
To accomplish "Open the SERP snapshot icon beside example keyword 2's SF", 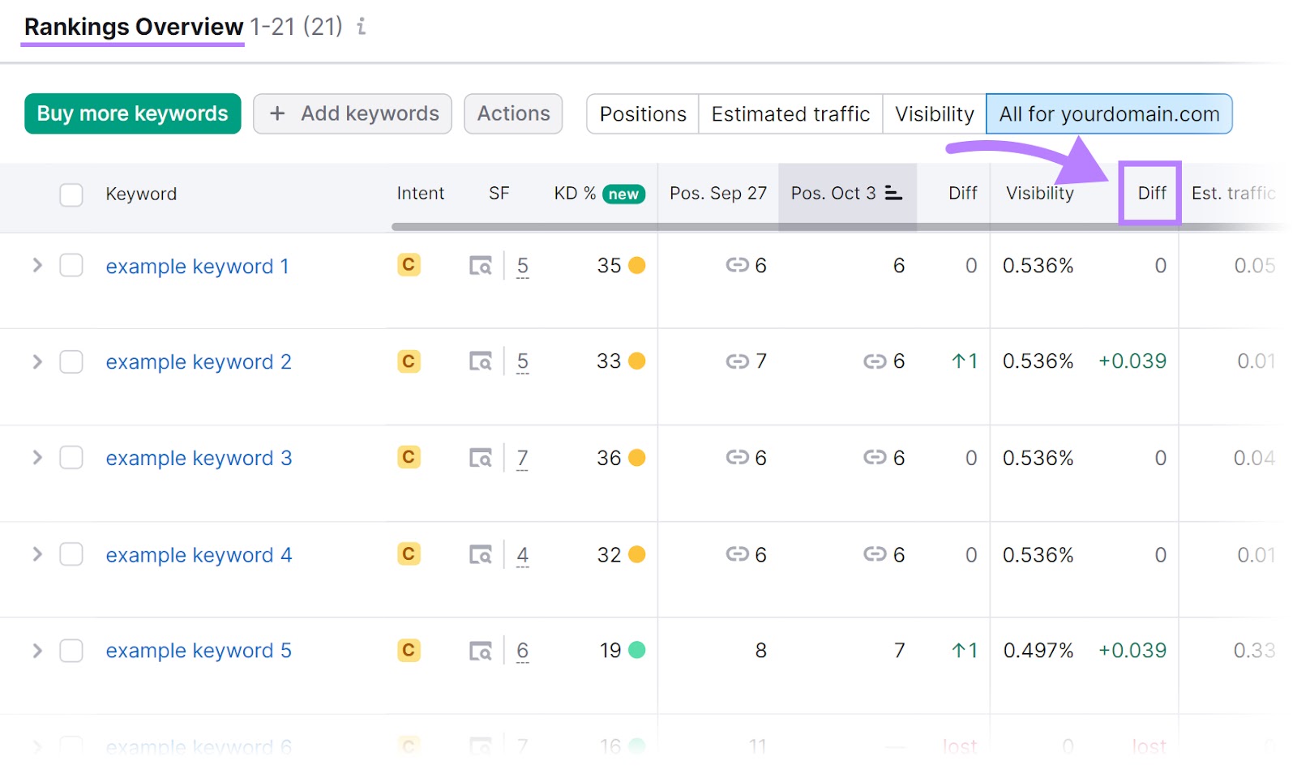I will 481,361.
